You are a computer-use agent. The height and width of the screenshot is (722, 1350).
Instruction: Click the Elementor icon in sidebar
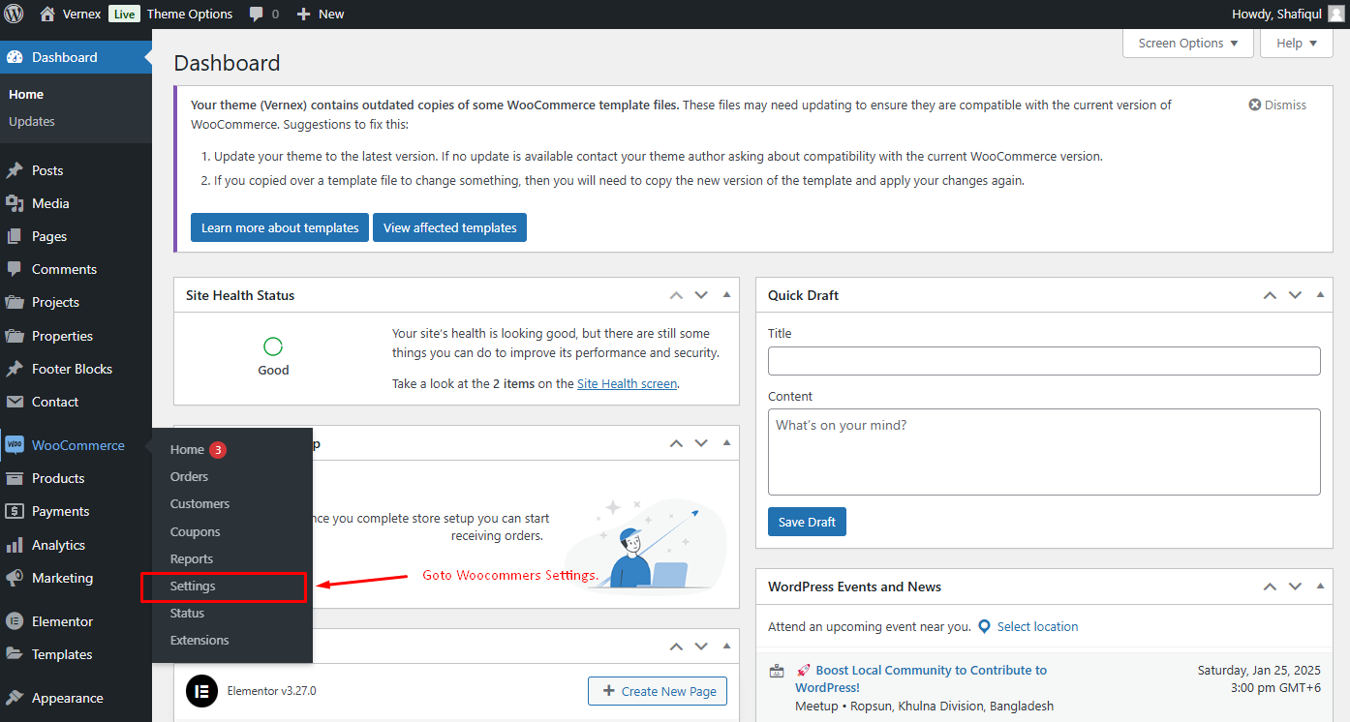click(x=15, y=621)
